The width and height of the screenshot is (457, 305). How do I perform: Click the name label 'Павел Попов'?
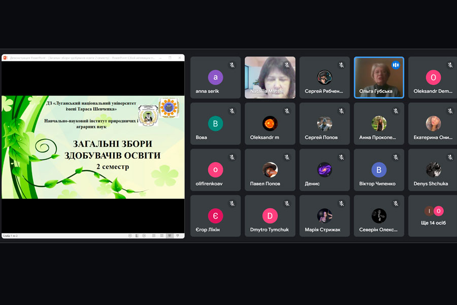click(265, 184)
